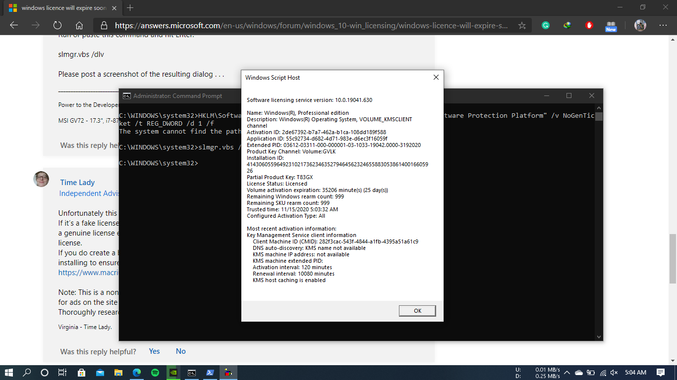Open the Action Center notifications
677x380 pixels.
[661, 373]
